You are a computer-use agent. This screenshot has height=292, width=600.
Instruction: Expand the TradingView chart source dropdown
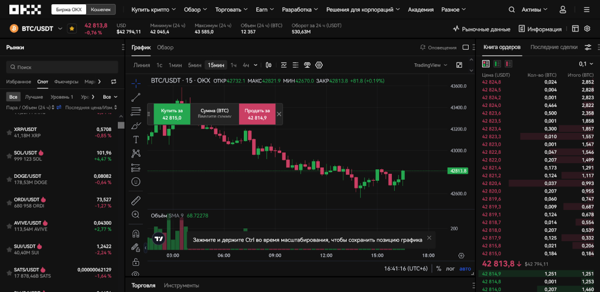(x=431, y=65)
